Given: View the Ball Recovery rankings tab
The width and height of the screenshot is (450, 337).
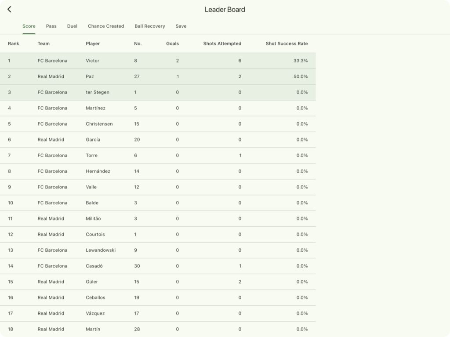Looking at the screenshot, I should (x=150, y=26).
